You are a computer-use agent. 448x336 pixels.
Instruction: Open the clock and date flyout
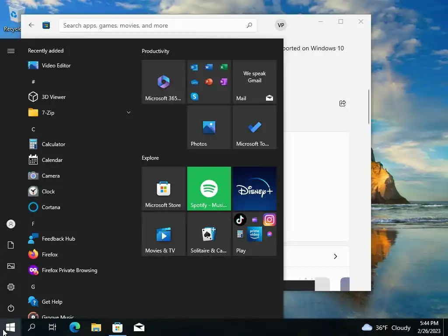coord(429,327)
